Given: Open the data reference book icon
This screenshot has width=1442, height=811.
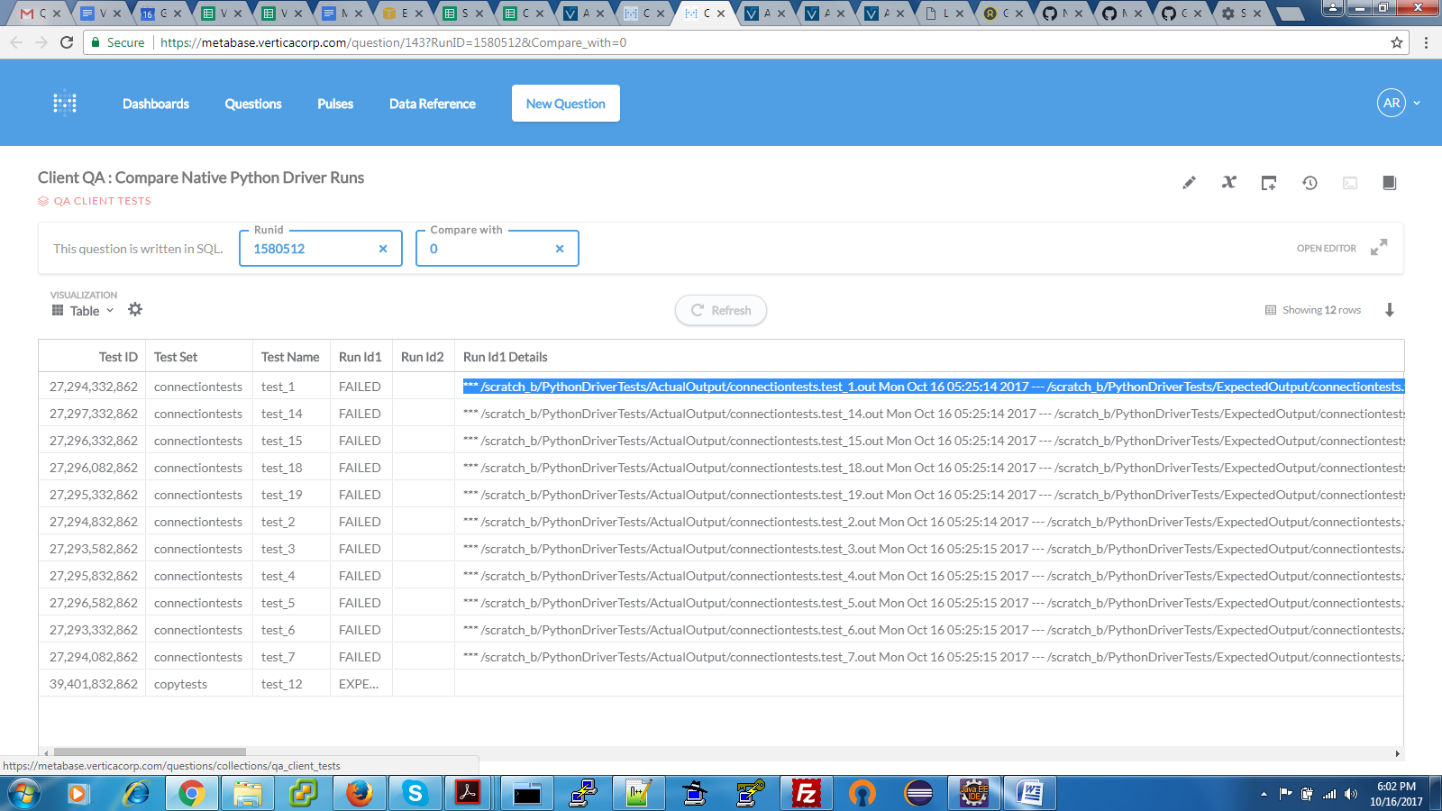Looking at the screenshot, I should click(x=1388, y=183).
